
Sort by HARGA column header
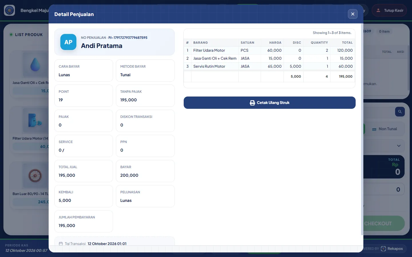(275, 43)
